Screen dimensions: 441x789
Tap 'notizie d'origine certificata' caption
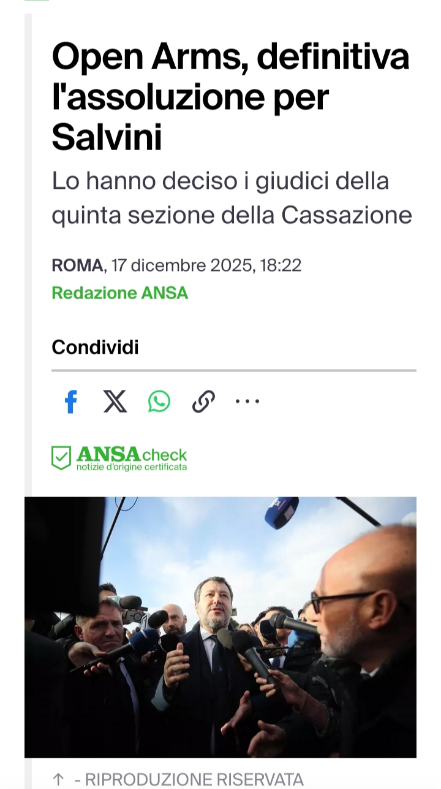pyautogui.click(x=132, y=468)
